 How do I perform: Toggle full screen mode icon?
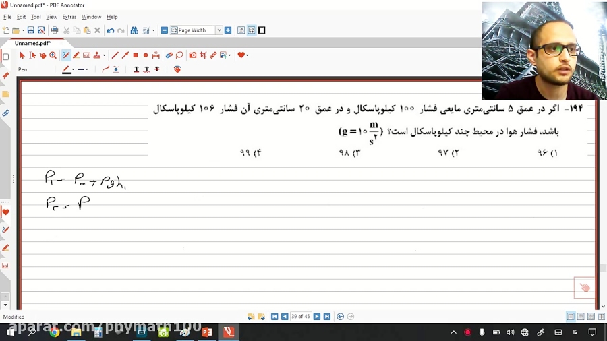[x=262, y=30]
